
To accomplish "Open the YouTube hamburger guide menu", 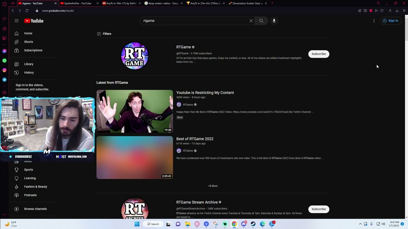I will (17, 21).
